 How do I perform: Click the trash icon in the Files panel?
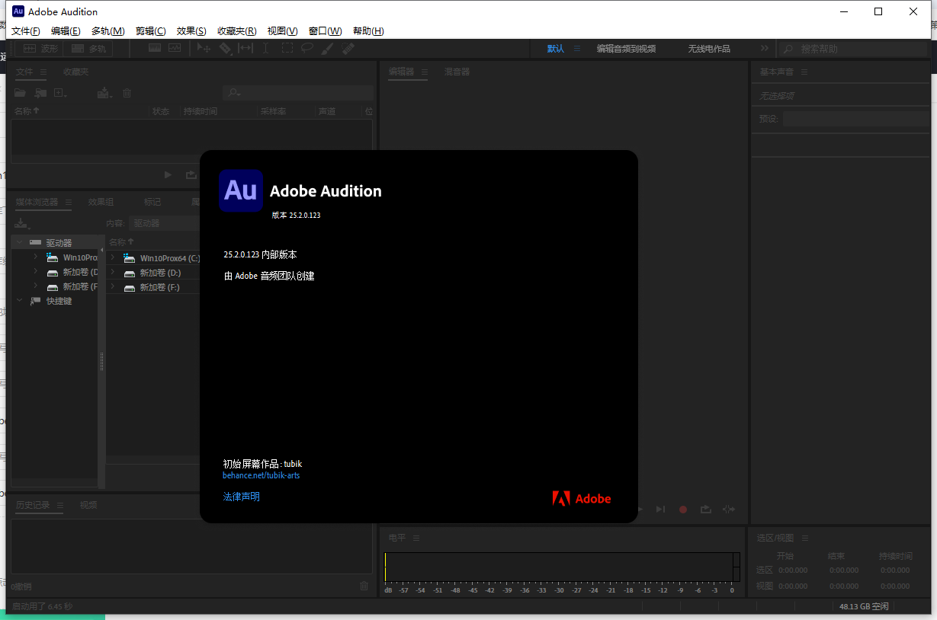coord(127,92)
